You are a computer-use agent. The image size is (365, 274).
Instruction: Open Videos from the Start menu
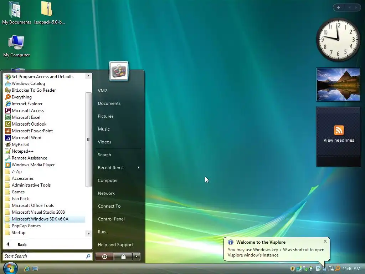[119, 142]
